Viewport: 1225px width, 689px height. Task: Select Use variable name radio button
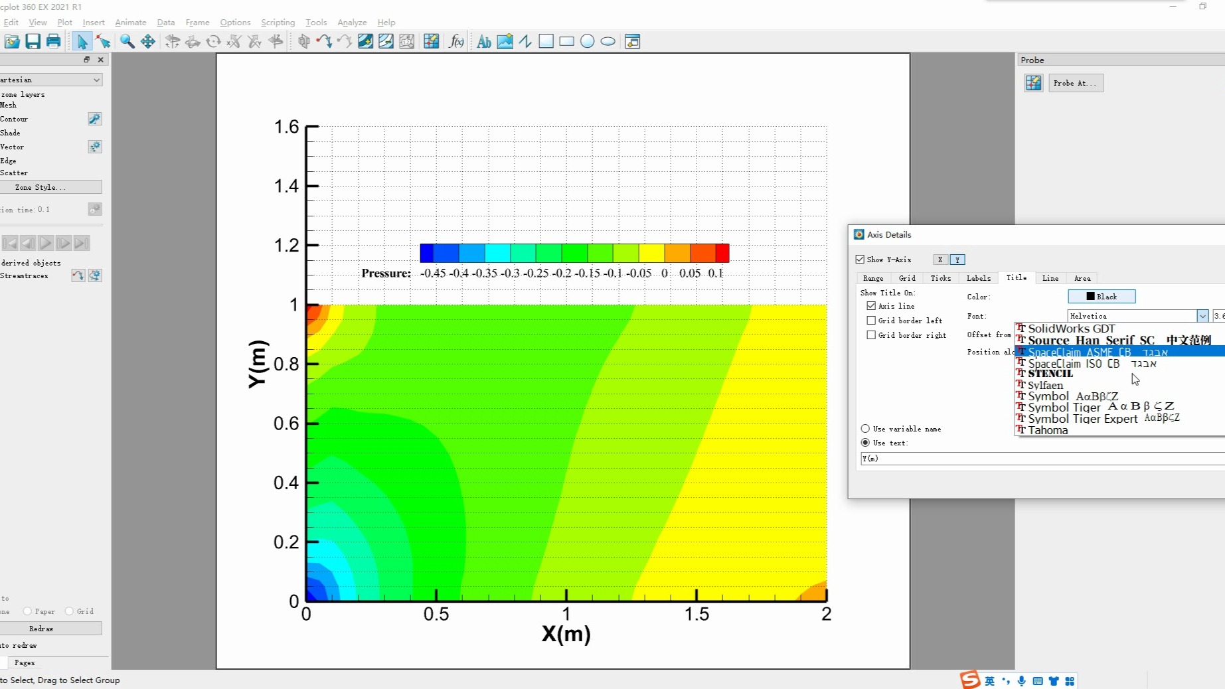tap(865, 429)
